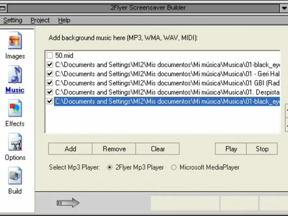Image resolution: width=288 pixels, height=216 pixels.
Task: Open the Build section icon
Action: (x=15, y=176)
